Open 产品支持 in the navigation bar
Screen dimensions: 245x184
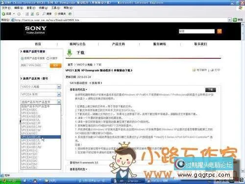click(x=119, y=44)
